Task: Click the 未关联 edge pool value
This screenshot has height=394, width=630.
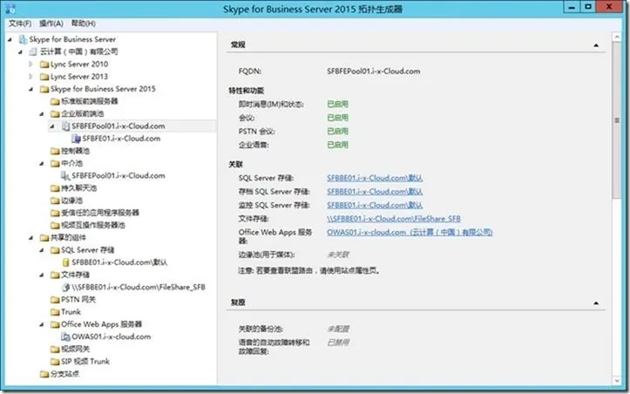Action: pyautogui.click(x=338, y=255)
